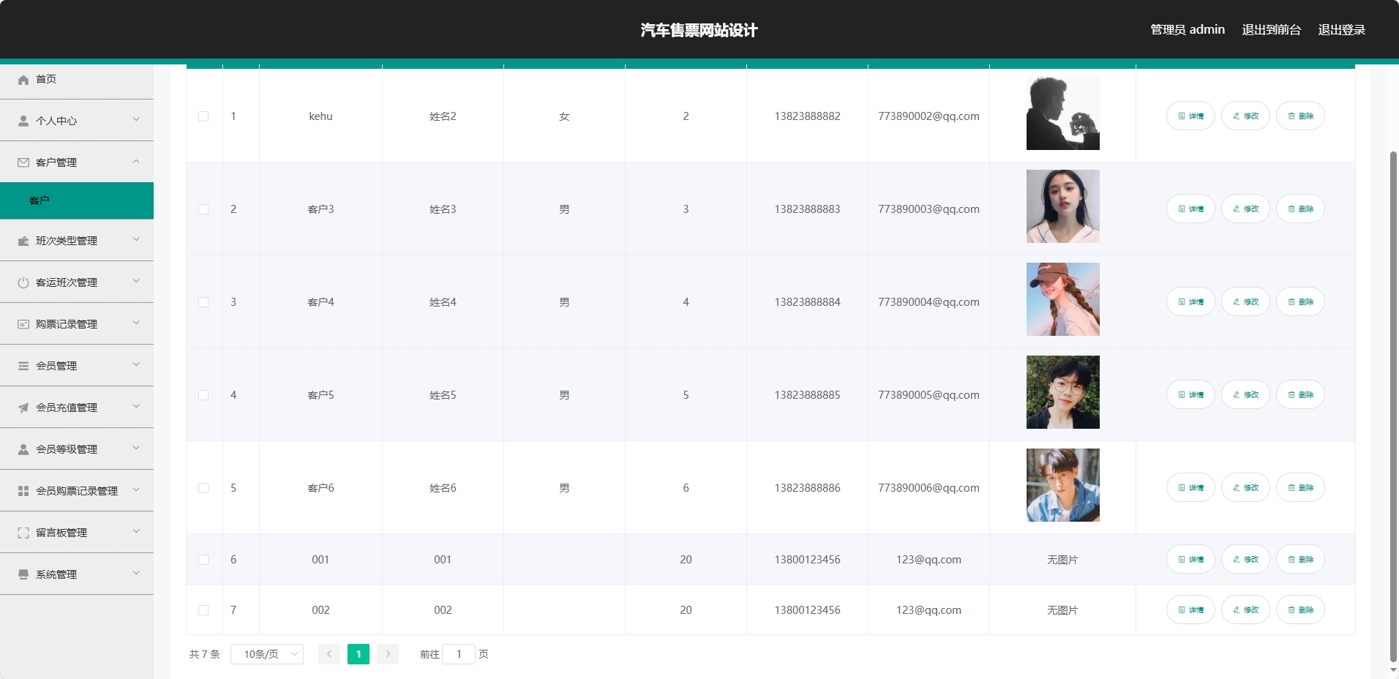The width and height of the screenshot is (1399, 679).
Task: Modify 客户5 via the 修改 button
Action: tap(1245, 395)
